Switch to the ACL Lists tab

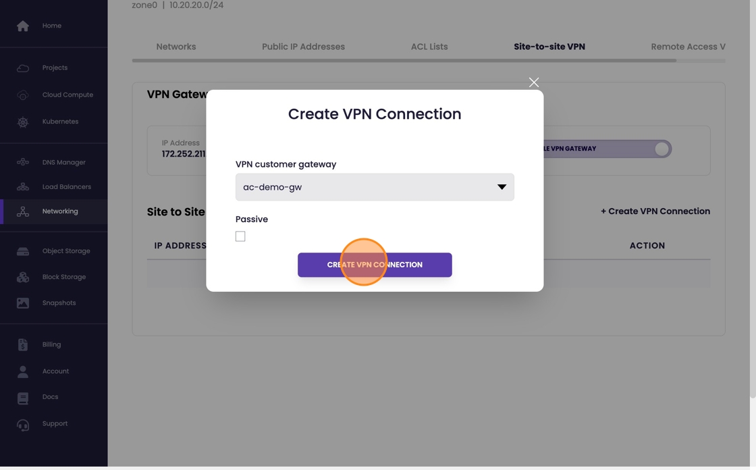(x=429, y=47)
